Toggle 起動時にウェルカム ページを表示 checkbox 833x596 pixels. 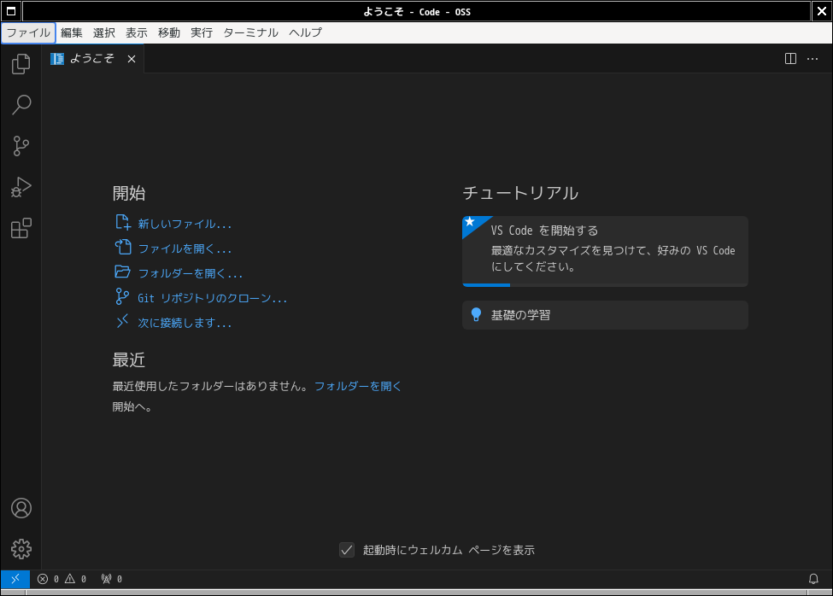pyautogui.click(x=347, y=550)
